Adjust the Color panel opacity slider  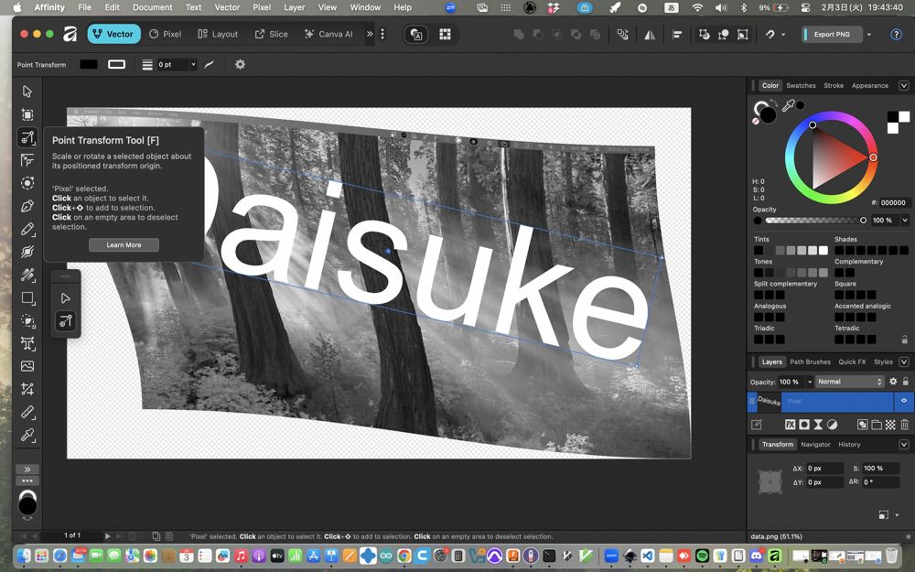pyautogui.click(x=814, y=221)
